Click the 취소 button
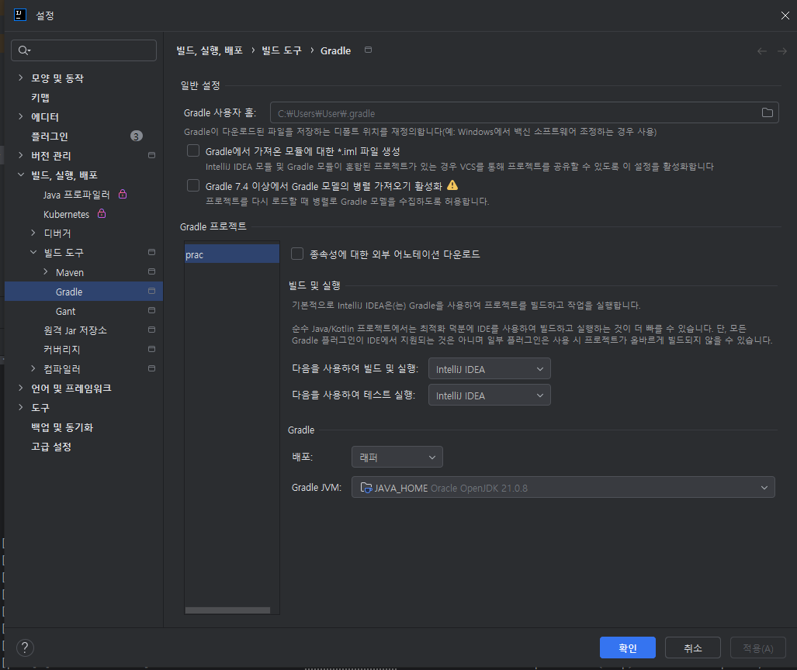Screen dimensions: 797x670 693,648
